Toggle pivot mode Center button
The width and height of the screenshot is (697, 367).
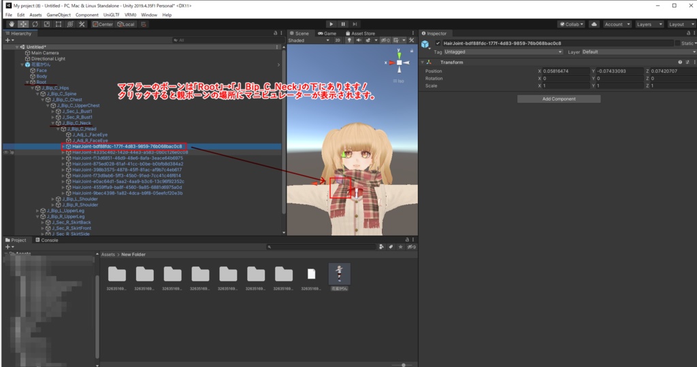click(103, 24)
